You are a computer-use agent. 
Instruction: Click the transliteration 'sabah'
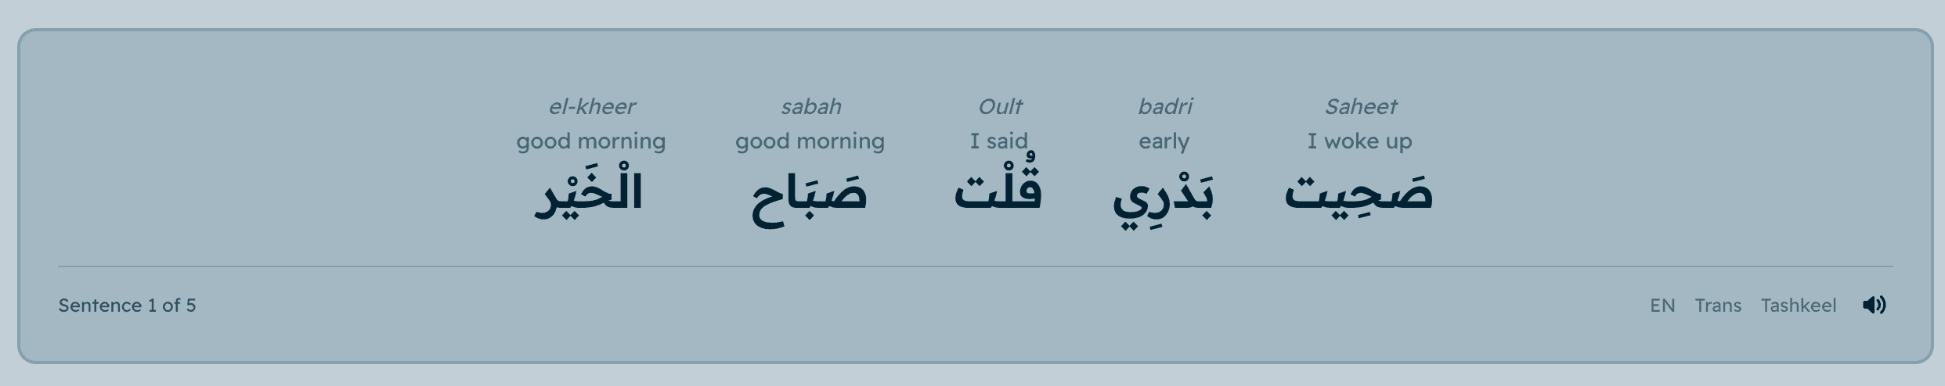pos(810,106)
